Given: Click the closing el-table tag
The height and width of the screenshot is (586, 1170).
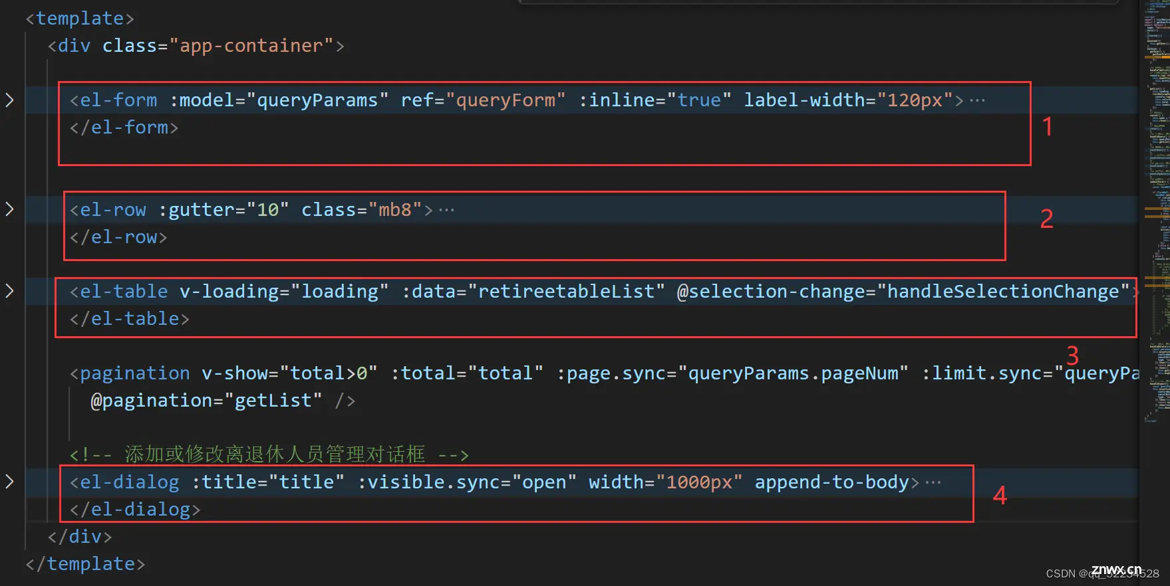Looking at the screenshot, I should pos(130,319).
